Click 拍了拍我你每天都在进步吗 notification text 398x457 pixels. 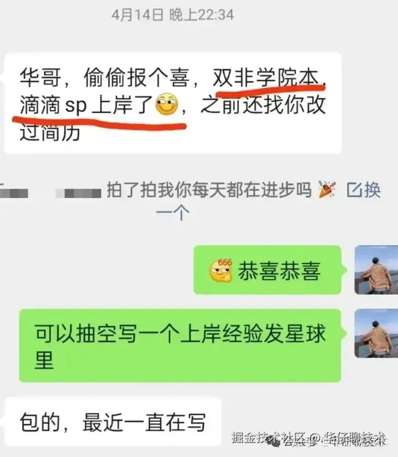point(209,190)
